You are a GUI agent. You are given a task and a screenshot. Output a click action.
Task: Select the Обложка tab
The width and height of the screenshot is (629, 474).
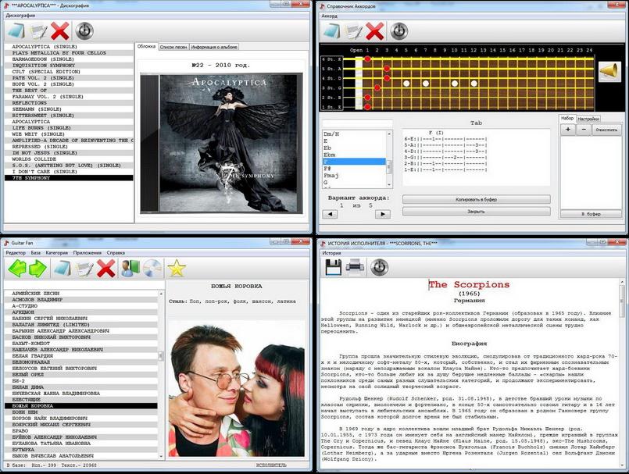[x=146, y=47]
